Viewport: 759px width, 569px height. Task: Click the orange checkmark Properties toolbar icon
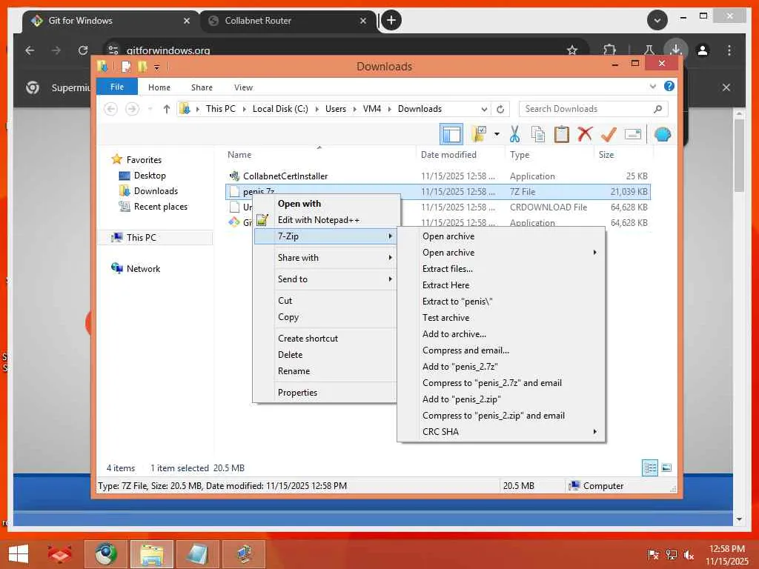pos(609,134)
